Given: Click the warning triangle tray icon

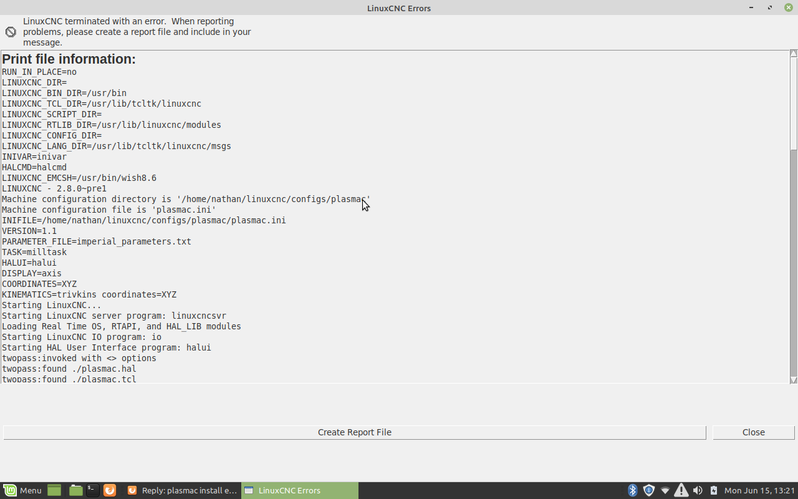Looking at the screenshot, I should pos(681,490).
